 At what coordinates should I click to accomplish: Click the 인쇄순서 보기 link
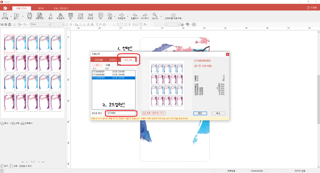(x=26, y=166)
